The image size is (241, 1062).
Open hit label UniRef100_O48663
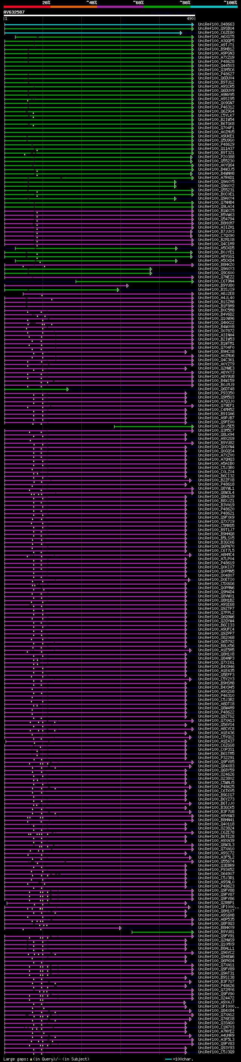tap(216, 24)
